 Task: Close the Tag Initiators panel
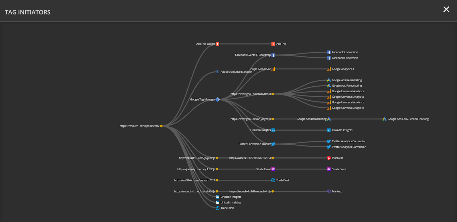pyautogui.click(x=446, y=9)
